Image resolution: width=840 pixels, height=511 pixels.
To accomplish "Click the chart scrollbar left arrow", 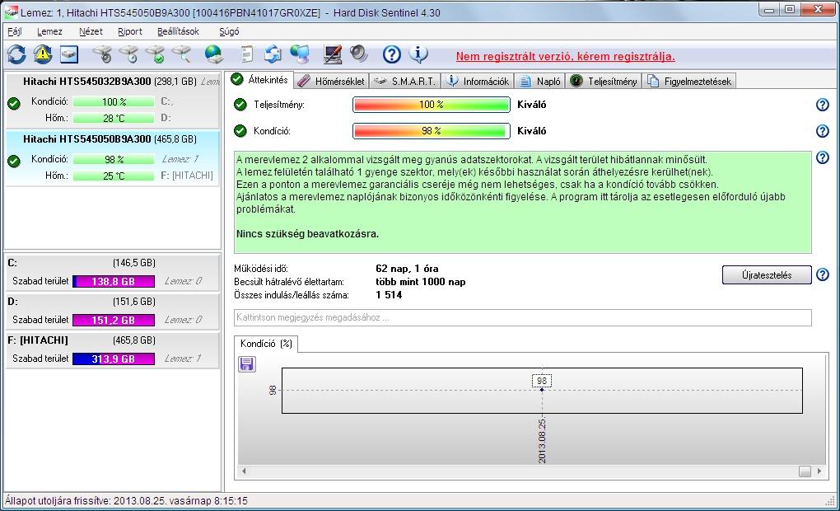I will [244, 471].
